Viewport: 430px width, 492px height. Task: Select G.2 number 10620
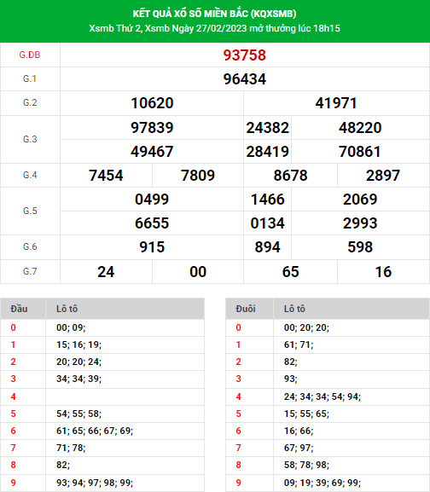tap(152, 103)
